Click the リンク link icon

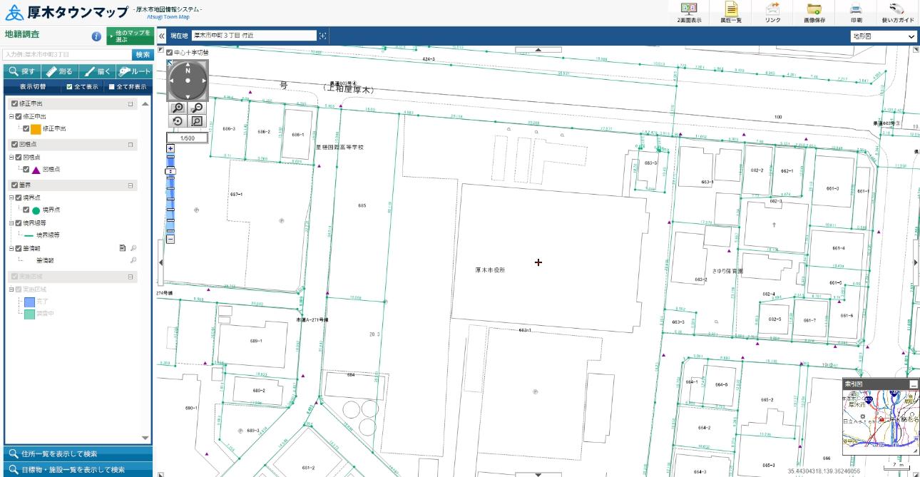tap(772, 13)
